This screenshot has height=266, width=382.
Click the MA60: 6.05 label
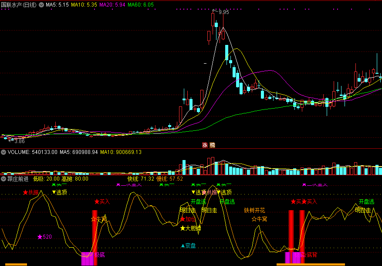141,5
